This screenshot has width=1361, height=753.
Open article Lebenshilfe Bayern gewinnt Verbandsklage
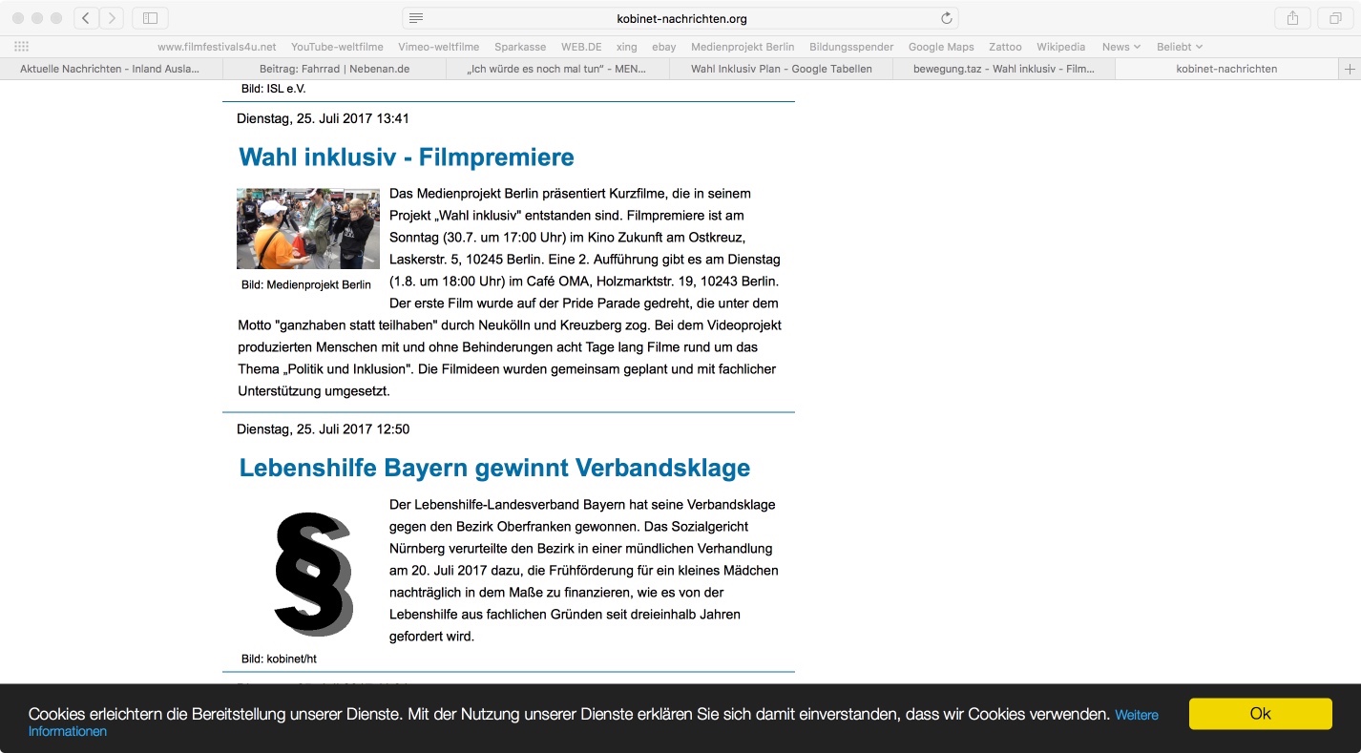pos(494,468)
